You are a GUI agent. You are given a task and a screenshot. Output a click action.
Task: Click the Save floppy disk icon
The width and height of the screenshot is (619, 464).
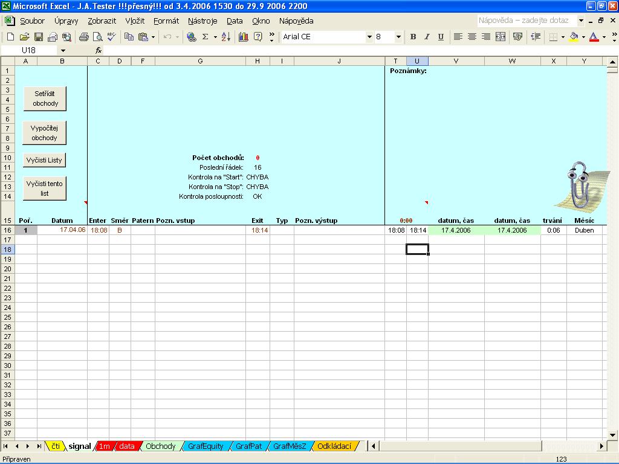click(39, 37)
